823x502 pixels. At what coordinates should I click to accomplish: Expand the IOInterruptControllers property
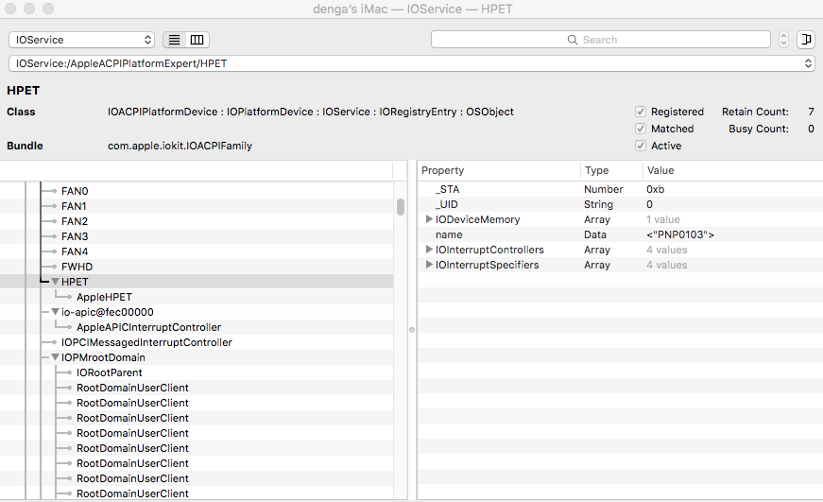pos(429,250)
